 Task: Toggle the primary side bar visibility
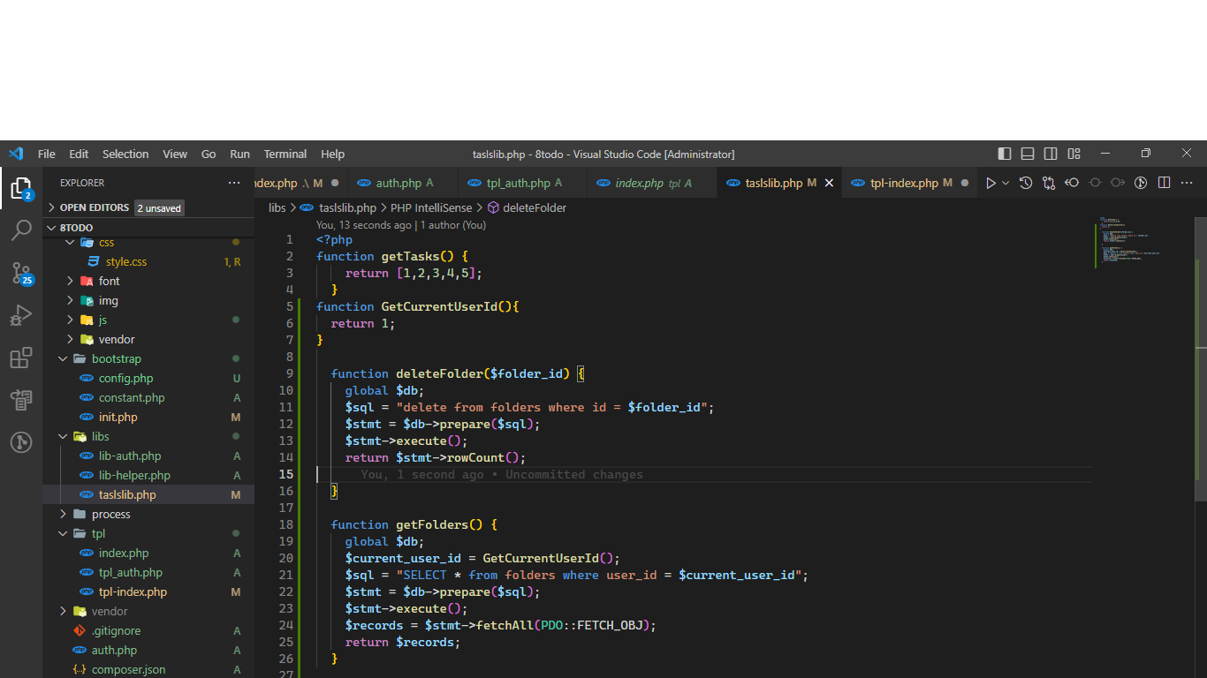[1005, 154]
